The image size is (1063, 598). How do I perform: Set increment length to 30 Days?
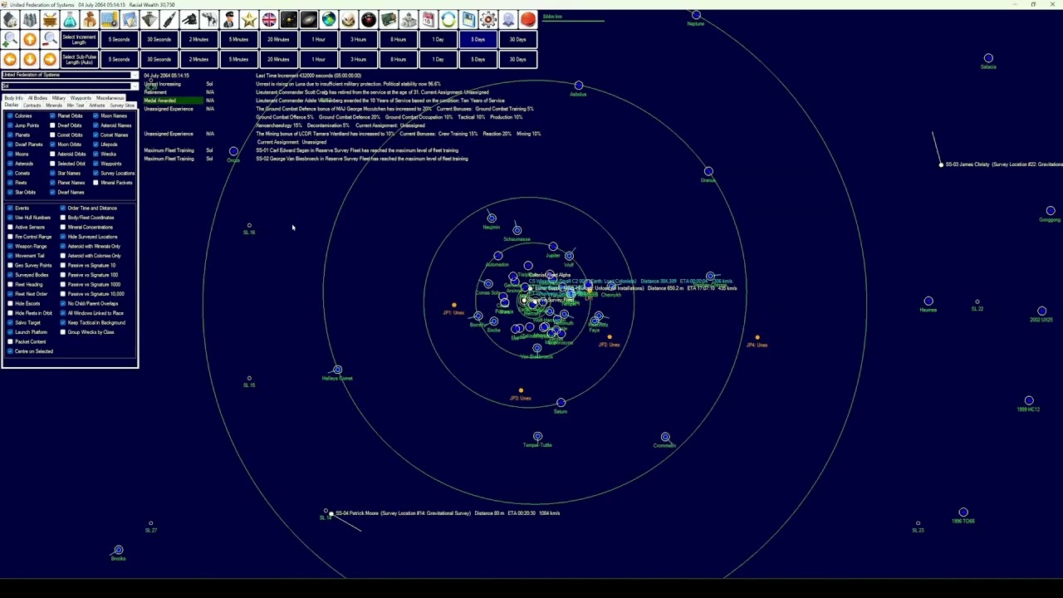[x=517, y=39]
